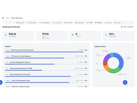137x103 pixels.
Task: Select the DPDP Assessment & Gap Analysis initiative
Action: pyautogui.click(x=22, y=50)
